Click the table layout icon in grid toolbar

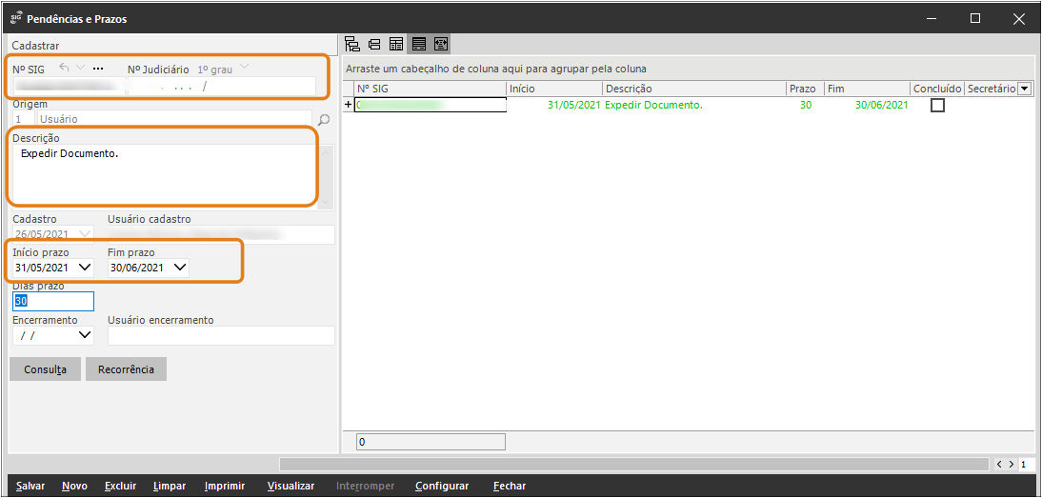click(x=396, y=45)
